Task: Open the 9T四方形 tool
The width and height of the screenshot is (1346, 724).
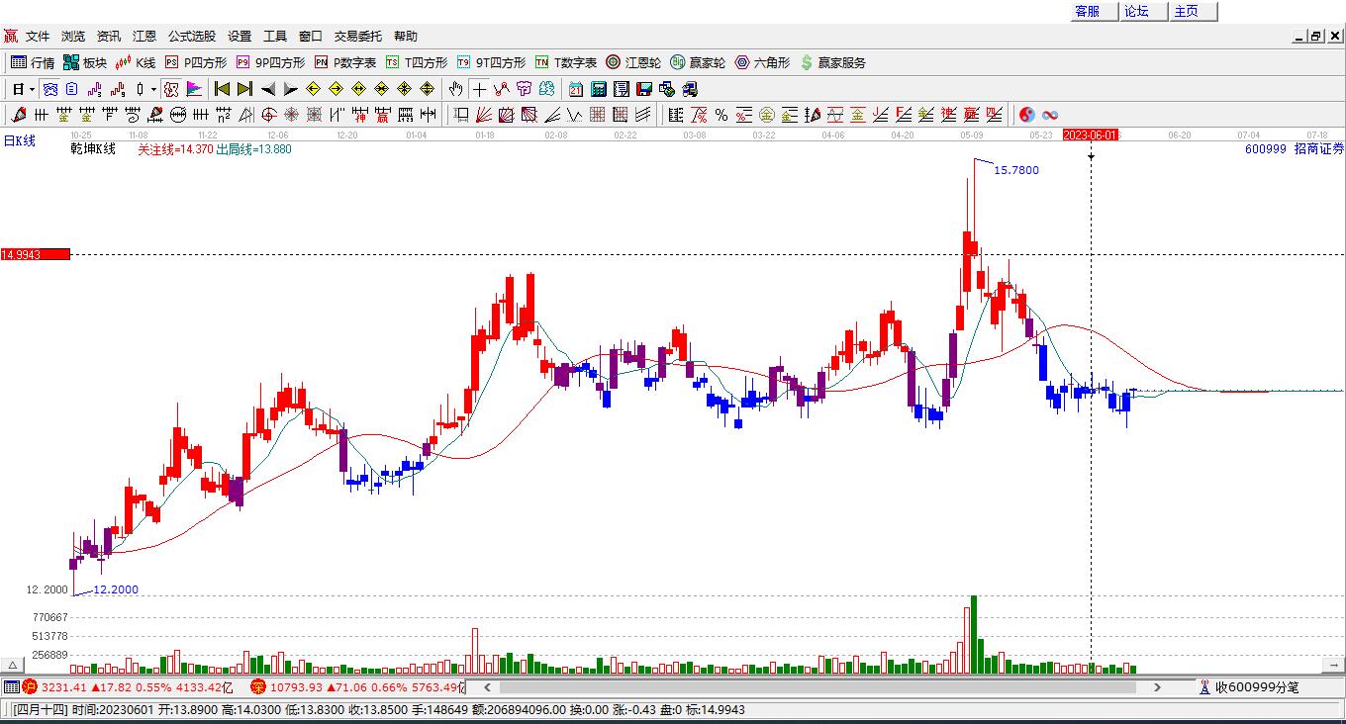Action: 490,62
